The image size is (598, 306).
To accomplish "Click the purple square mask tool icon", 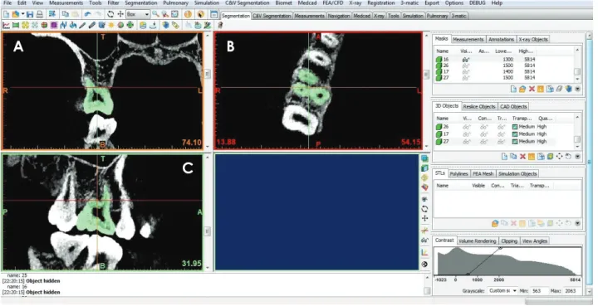I will pos(54,25).
